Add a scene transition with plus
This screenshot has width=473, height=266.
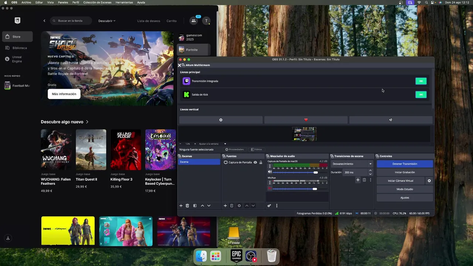pos(358,180)
